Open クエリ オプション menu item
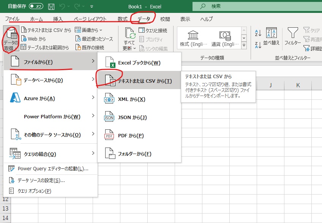The height and width of the screenshot is (223, 322). click(x=51, y=191)
